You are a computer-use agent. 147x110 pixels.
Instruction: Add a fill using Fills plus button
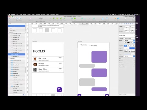coord(134,59)
